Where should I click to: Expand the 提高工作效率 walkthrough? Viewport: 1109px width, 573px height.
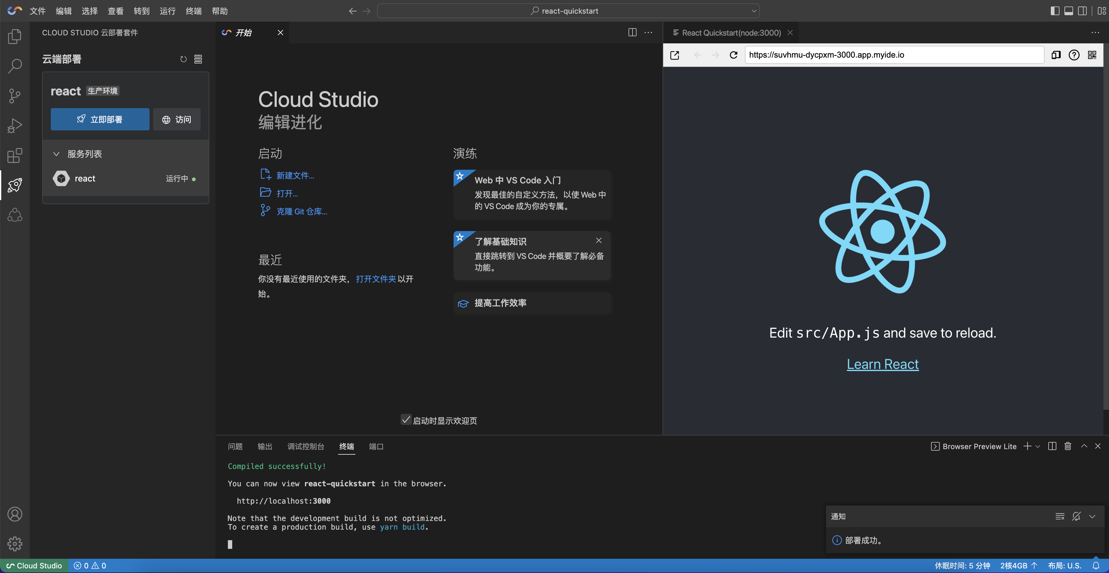(532, 303)
